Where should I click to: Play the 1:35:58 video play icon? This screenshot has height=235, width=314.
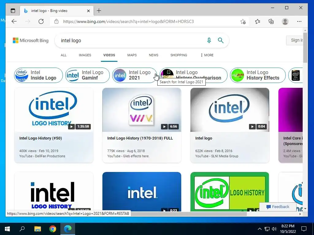71,126
